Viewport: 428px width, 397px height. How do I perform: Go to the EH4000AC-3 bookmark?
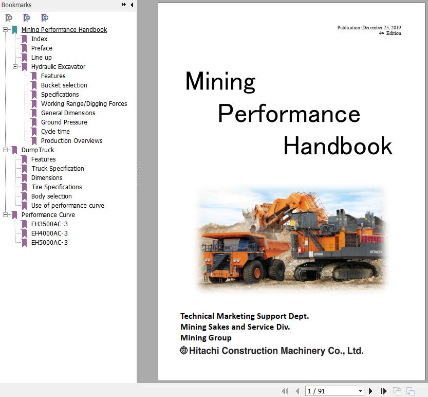(49, 233)
